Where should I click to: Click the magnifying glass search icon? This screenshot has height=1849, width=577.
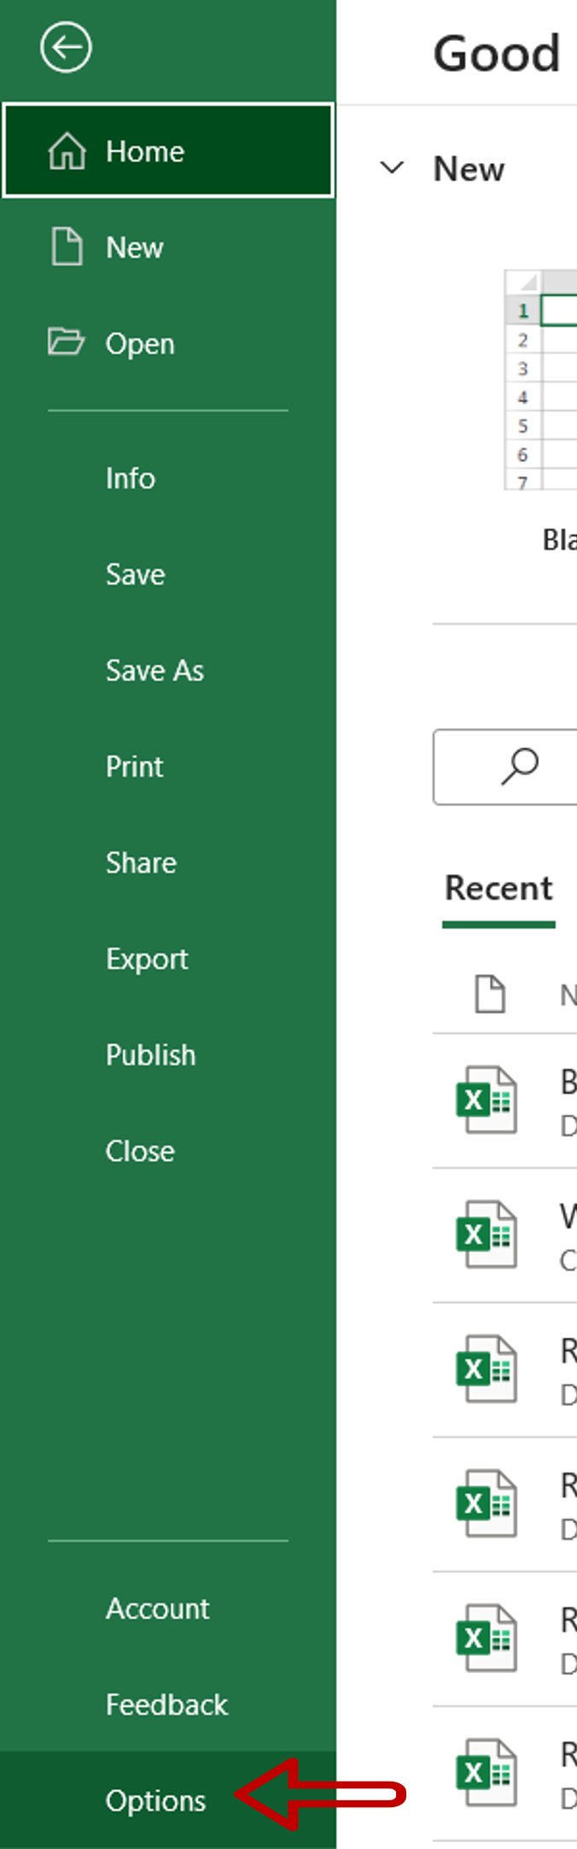522,766
